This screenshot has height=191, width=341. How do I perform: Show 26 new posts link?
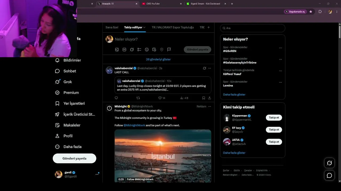click(x=158, y=59)
